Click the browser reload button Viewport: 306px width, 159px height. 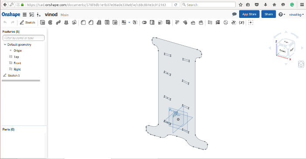[176, 5]
